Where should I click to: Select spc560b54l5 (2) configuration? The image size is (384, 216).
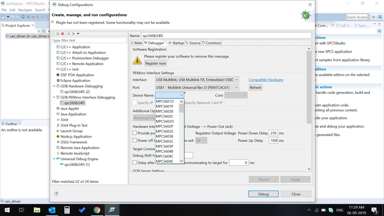(77, 91)
